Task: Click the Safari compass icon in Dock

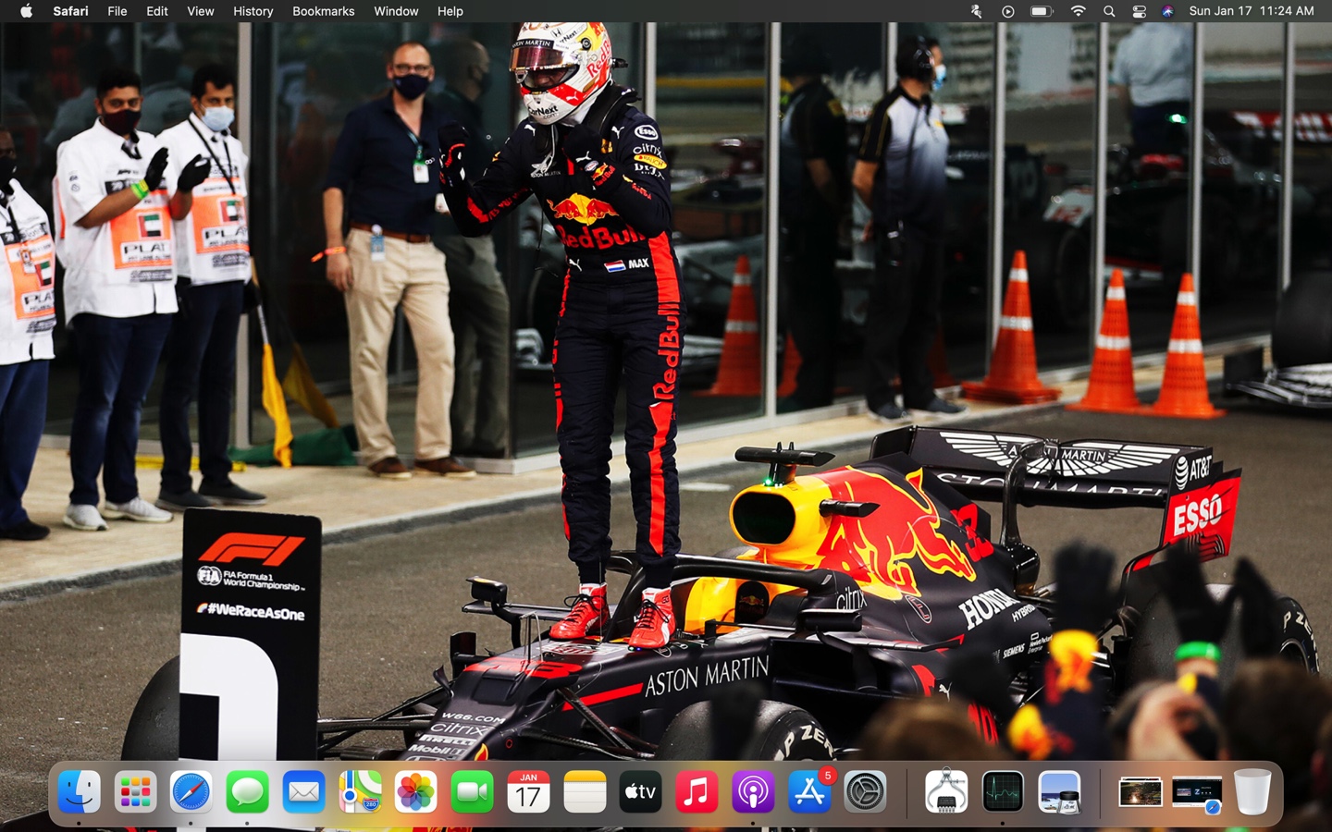Action: click(x=191, y=792)
